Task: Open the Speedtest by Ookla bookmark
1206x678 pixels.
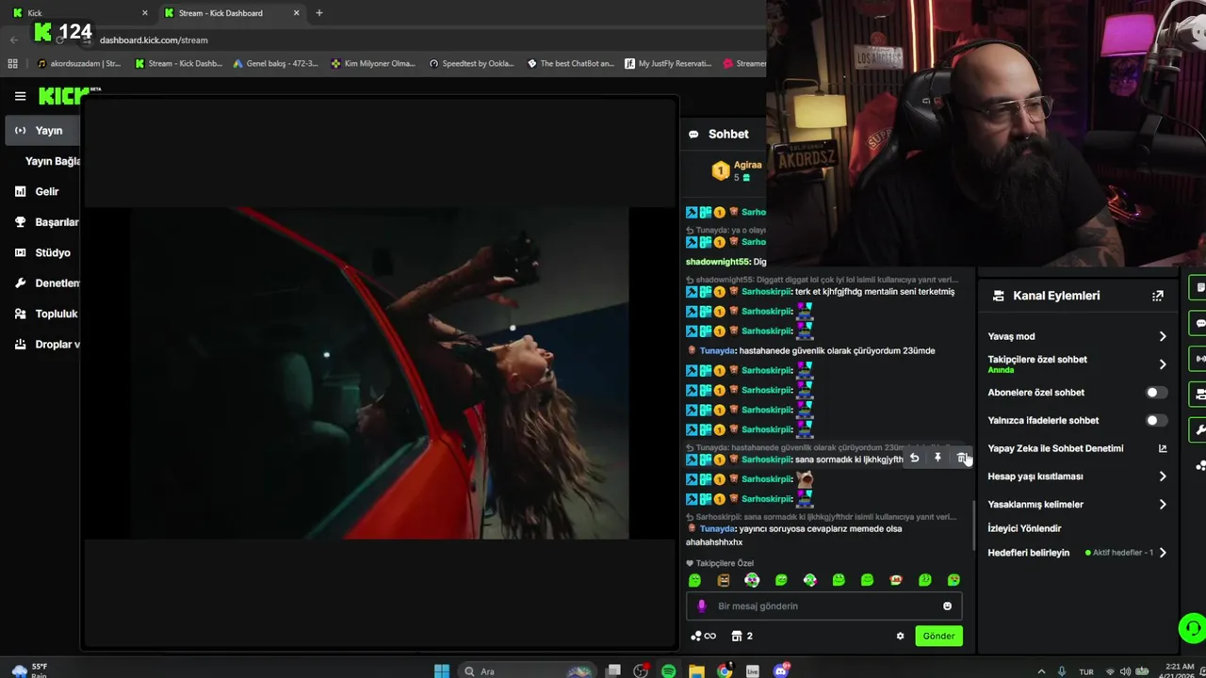Action: [471, 64]
